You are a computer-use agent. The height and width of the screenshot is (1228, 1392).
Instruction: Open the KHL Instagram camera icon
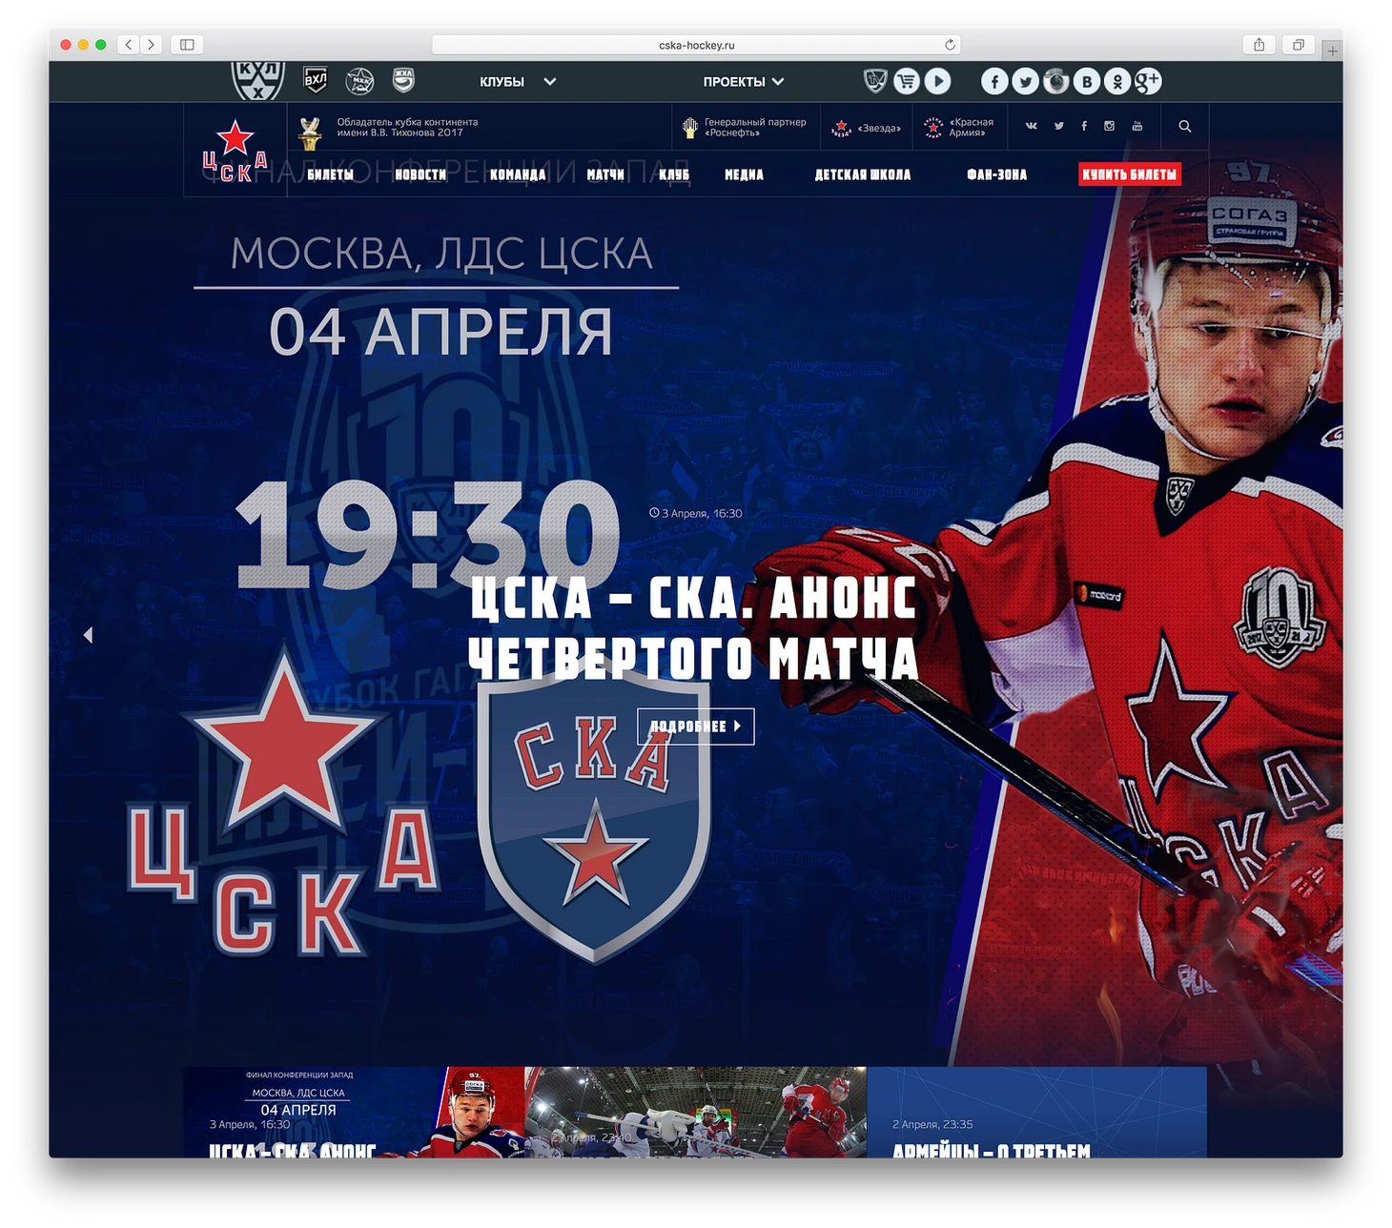pos(1055,81)
